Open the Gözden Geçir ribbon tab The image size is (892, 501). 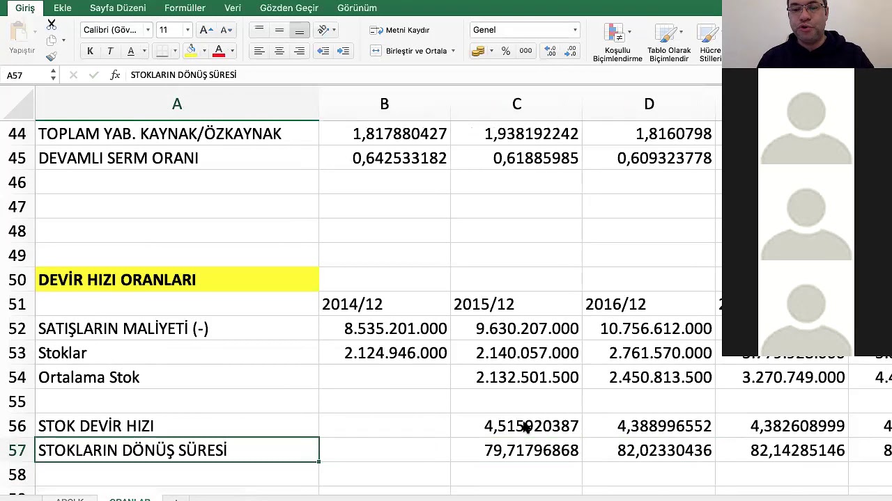289,8
